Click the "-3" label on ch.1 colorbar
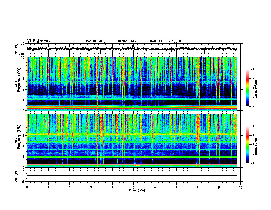Image resolution: width=271 pixels, height=210 pixels. coord(252,69)
